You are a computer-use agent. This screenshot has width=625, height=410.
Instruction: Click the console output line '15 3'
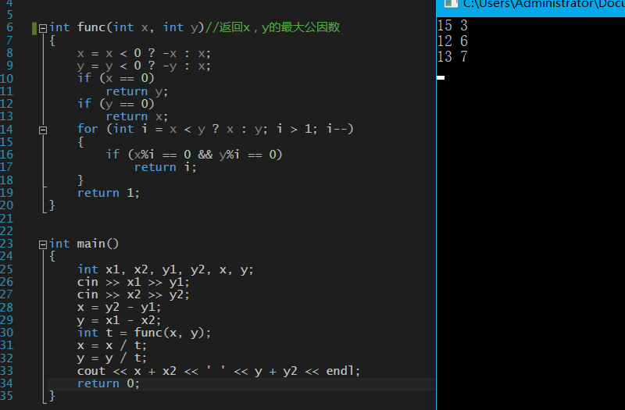click(x=452, y=26)
